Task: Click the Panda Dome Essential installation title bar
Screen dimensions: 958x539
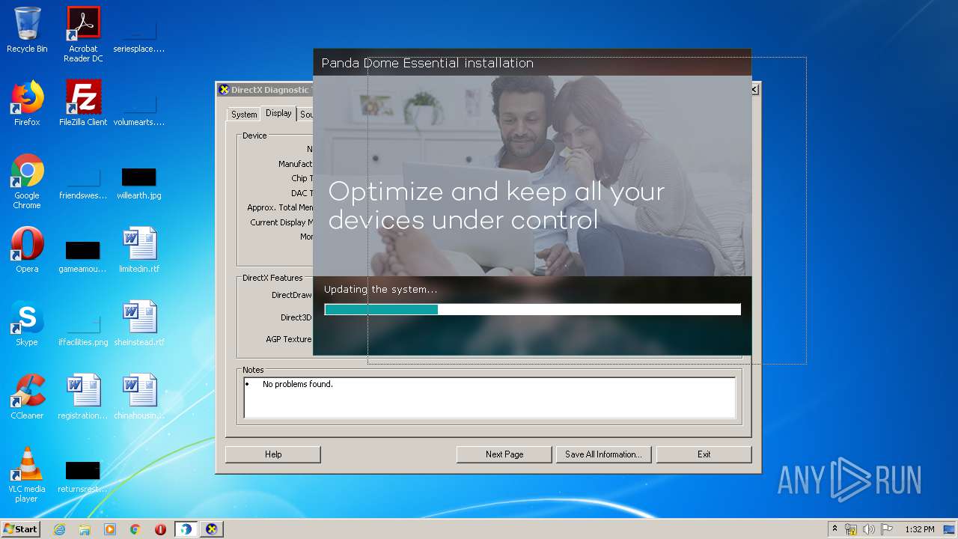Action: [532, 63]
